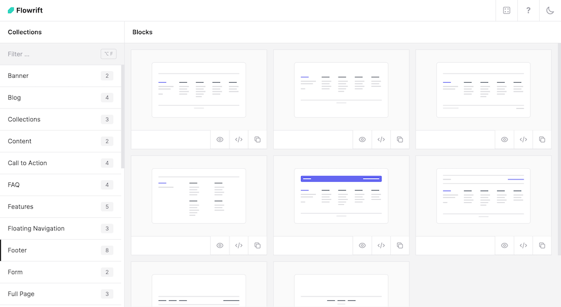Show code for the second footer block
The image size is (561, 307).
(381, 139)
